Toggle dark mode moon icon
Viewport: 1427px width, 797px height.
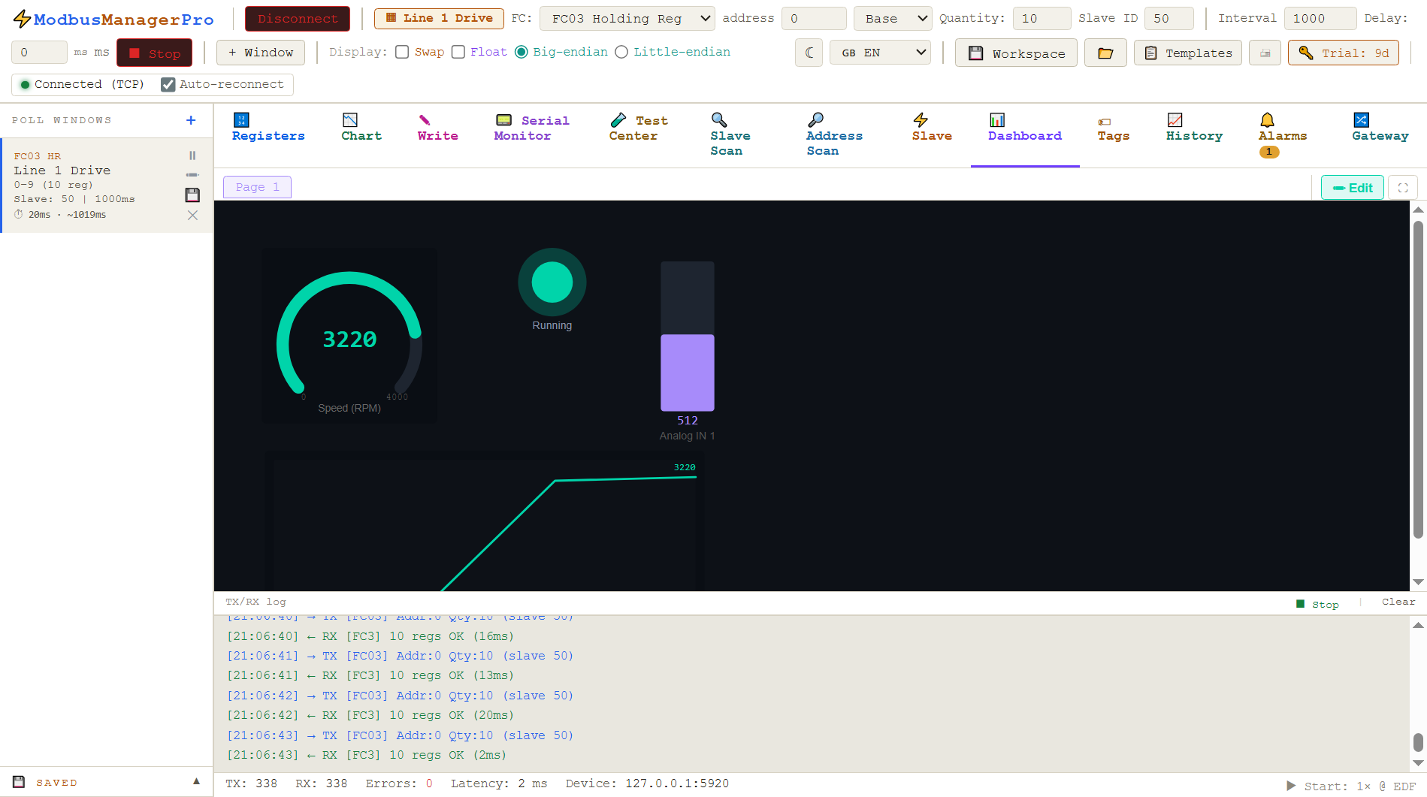(x=809, y=53)
